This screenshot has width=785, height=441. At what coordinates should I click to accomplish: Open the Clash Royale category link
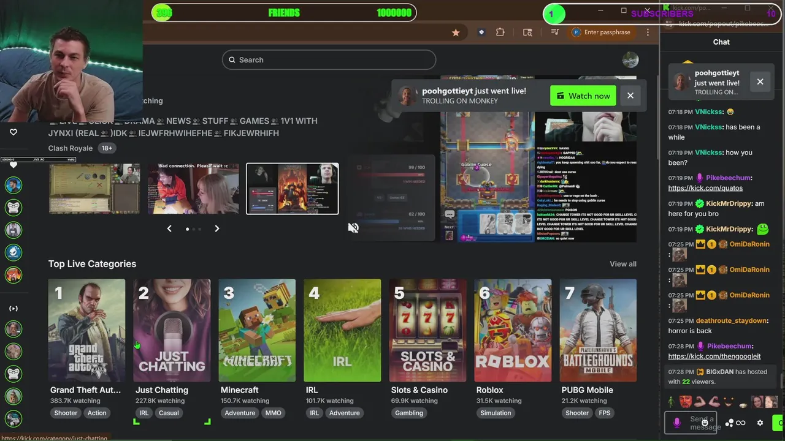tap(71, 148)
